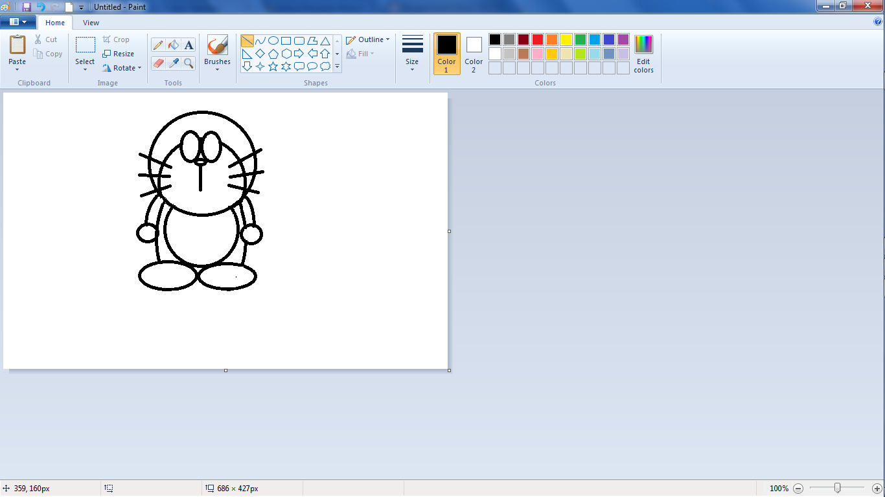
Task: Choose the Down arrow shape
Action: point(247,66)
